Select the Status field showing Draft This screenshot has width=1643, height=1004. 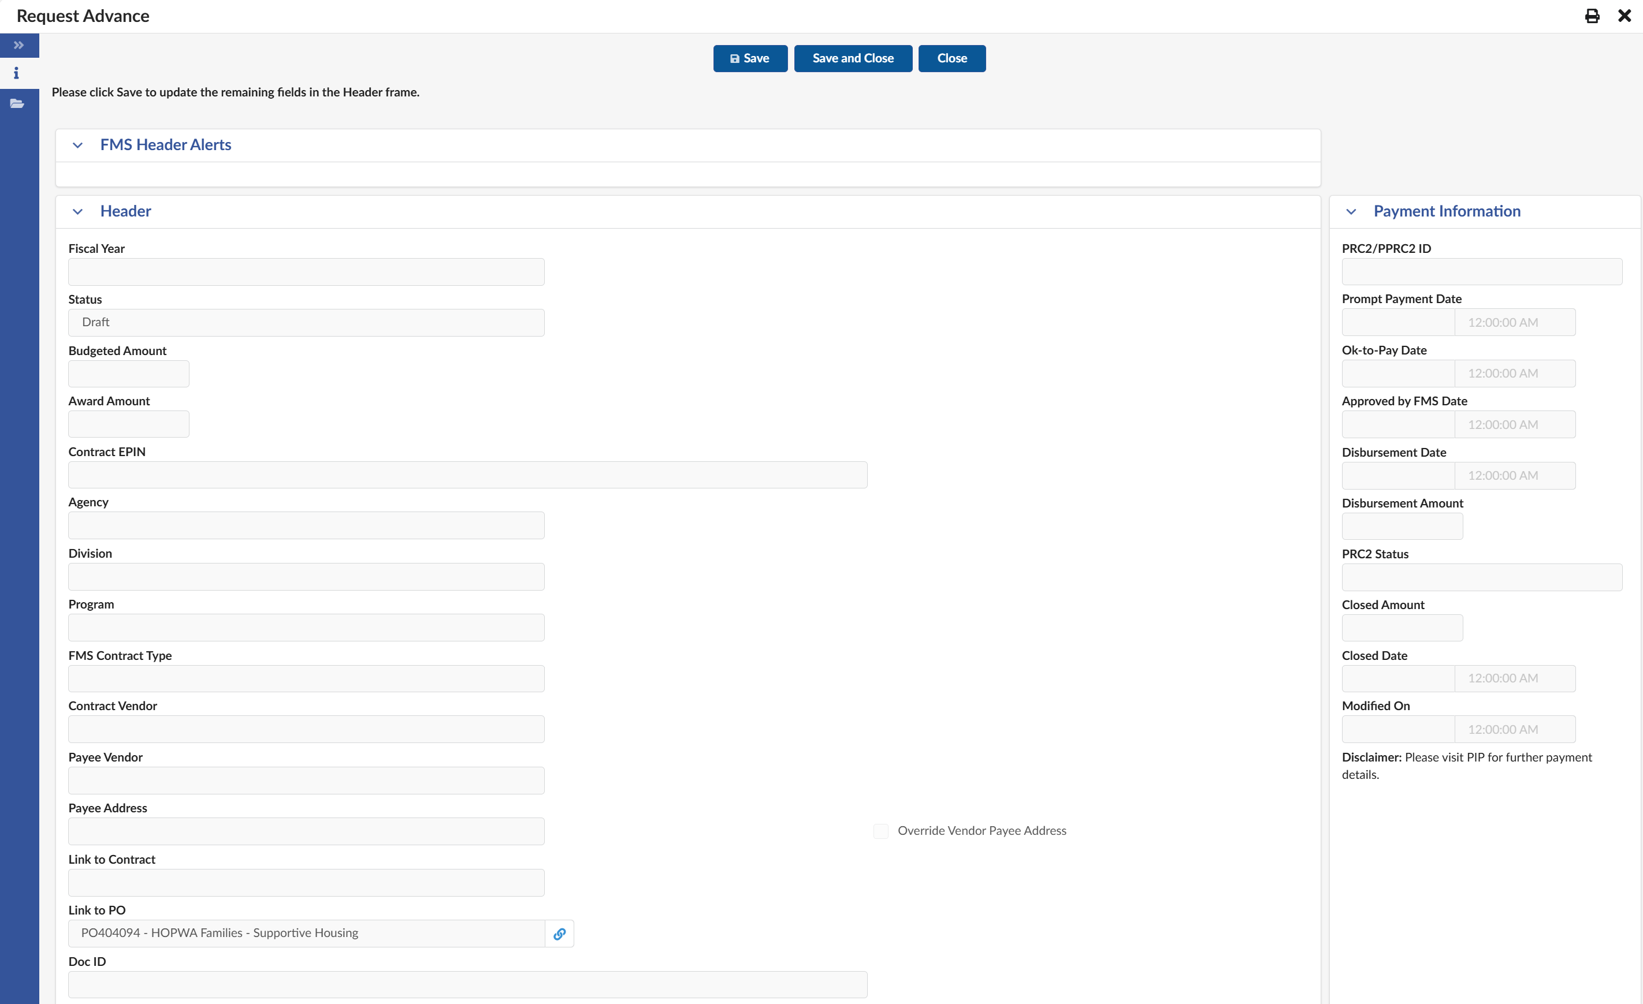[x=306, y=322]
